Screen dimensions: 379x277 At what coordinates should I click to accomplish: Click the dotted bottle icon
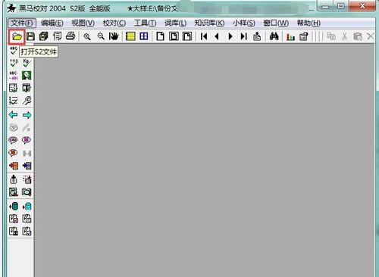pyautogui.click(x=27, y=179)
